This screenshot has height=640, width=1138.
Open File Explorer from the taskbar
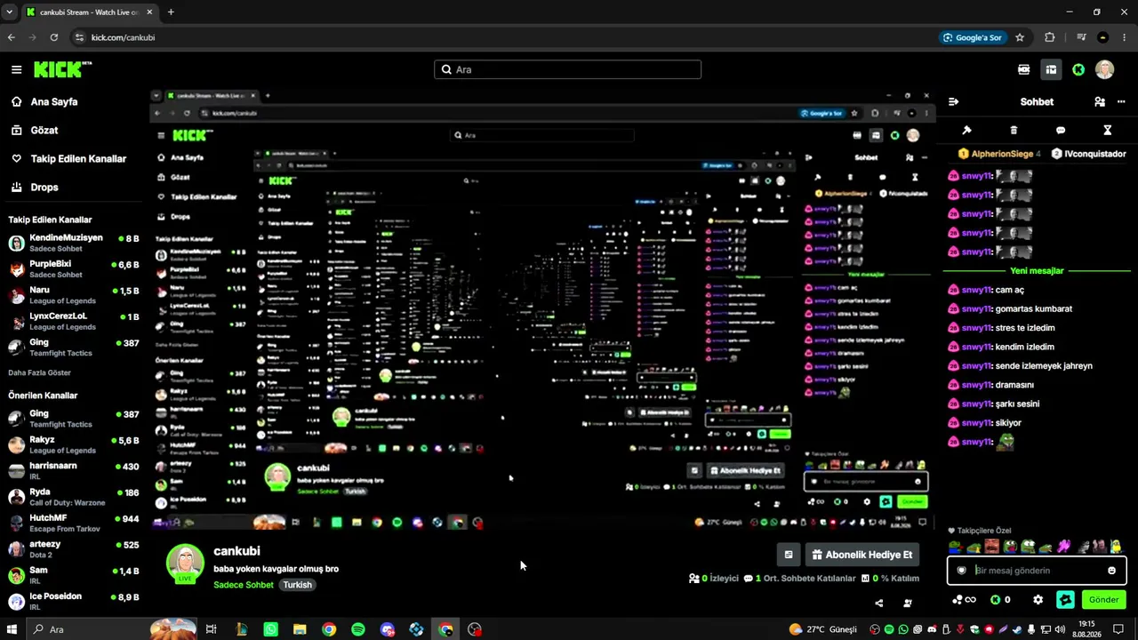click(x=300, y=629)
